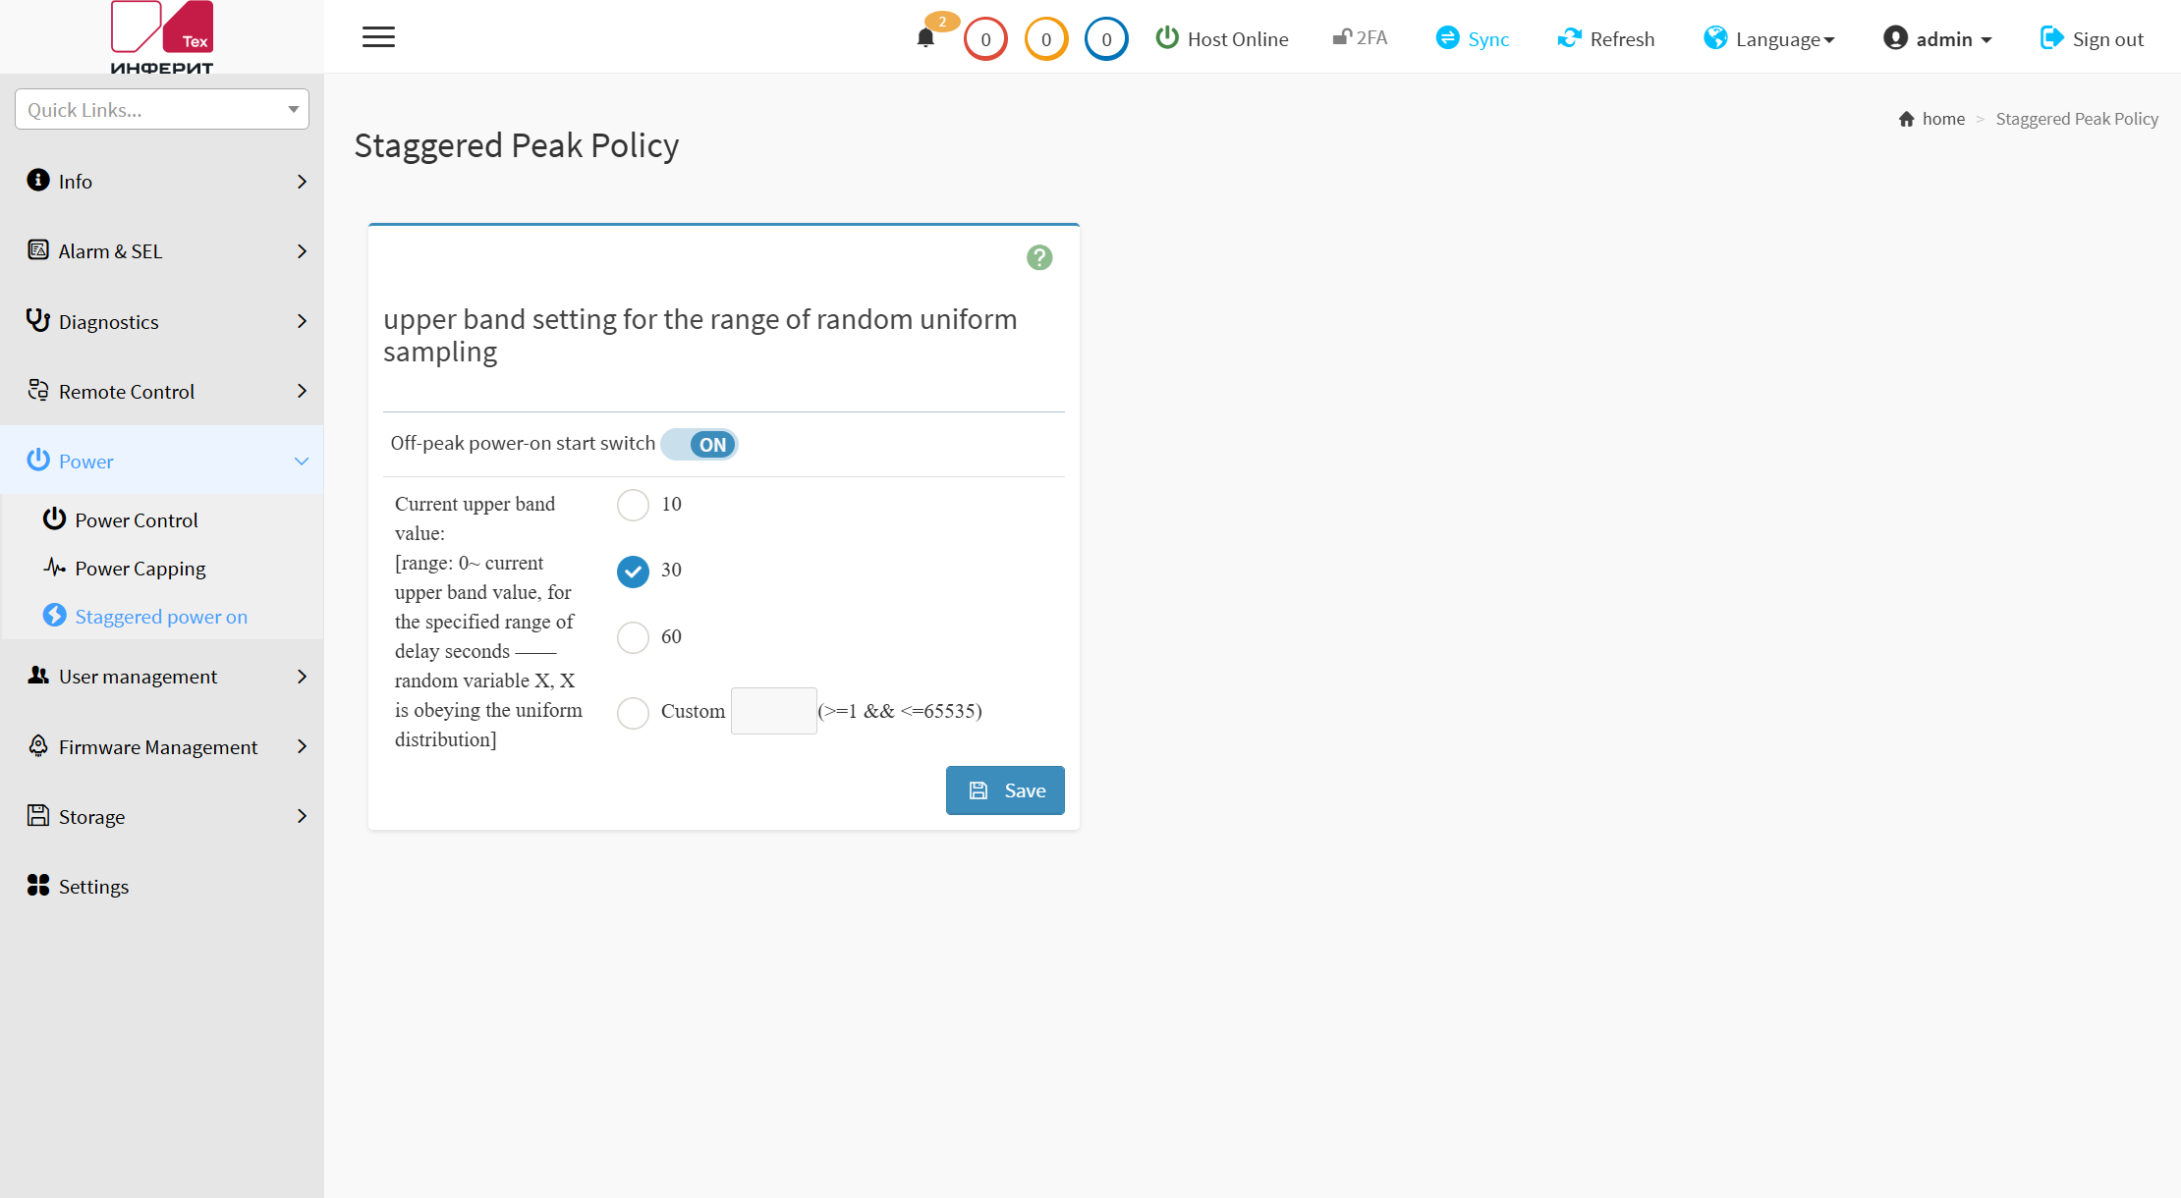Open the Language dropdown menu
2181x1198 pixels.
1769,38
